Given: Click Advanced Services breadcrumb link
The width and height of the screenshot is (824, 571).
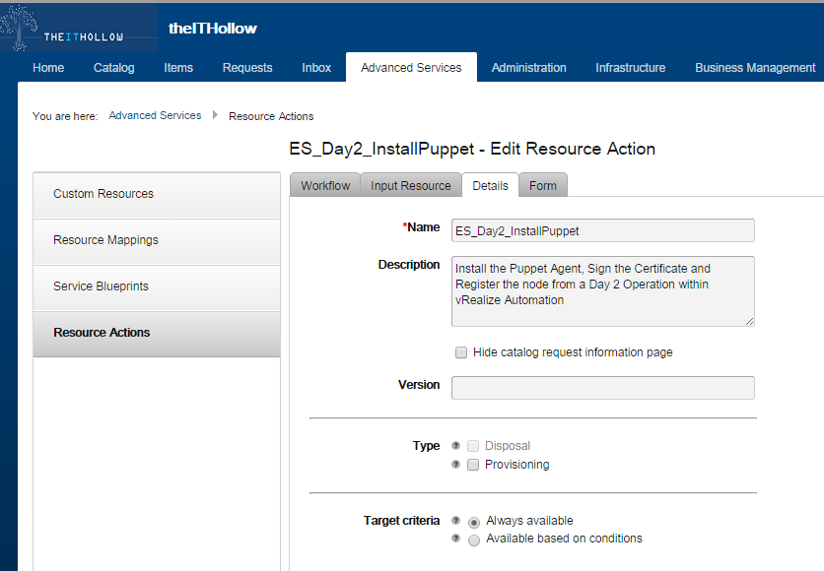Looking at the screenshot, I should [x=155, y=116].
